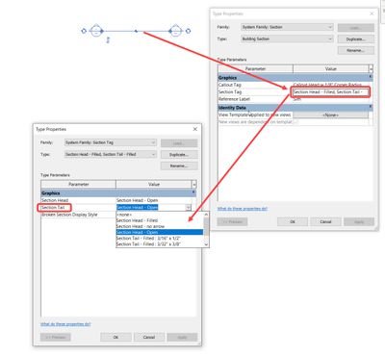This screenshot has height=357, width=385.
Task: Open the Type dropdown showing Building Section
Action: click(x=287, y=38)
